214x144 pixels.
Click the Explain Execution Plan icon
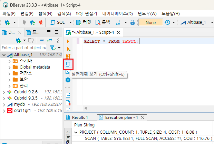68,64
